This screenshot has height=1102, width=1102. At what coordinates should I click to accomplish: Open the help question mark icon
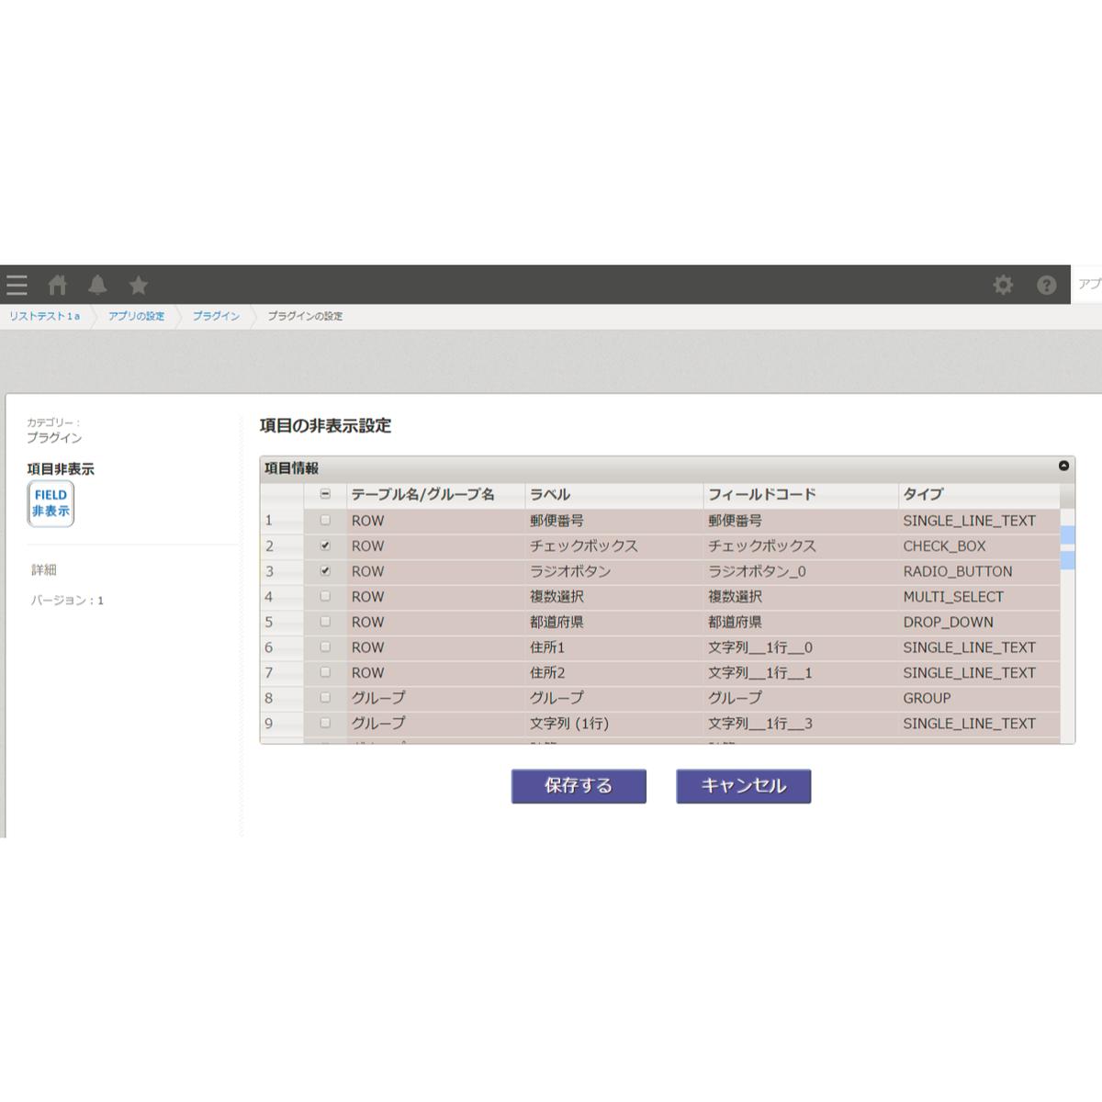pyautogui.click(x=1046, y=286)
